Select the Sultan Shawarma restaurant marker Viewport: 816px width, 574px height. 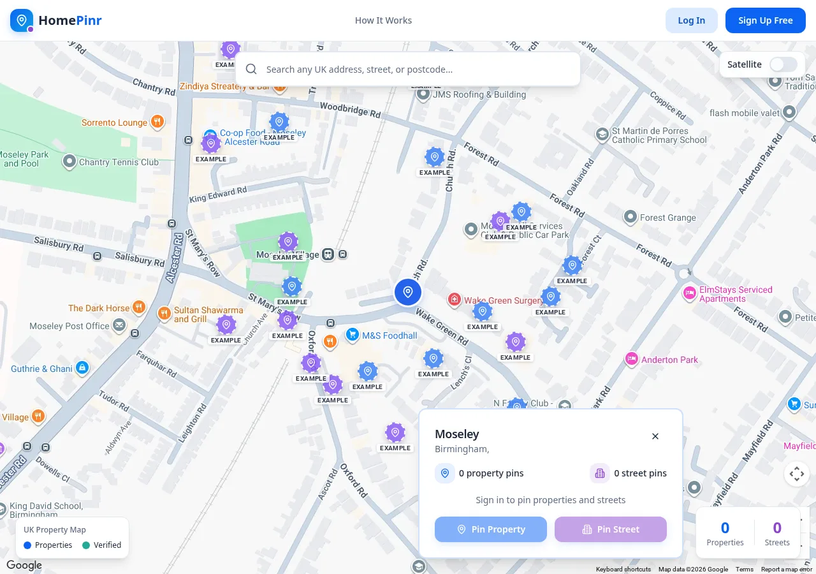point(164,313)
